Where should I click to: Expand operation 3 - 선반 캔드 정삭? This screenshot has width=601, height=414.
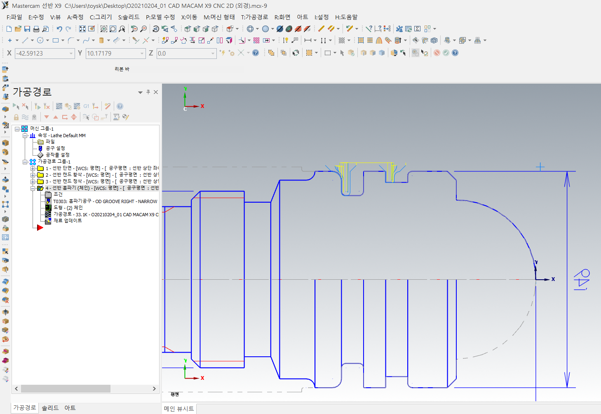coord(33,181)
